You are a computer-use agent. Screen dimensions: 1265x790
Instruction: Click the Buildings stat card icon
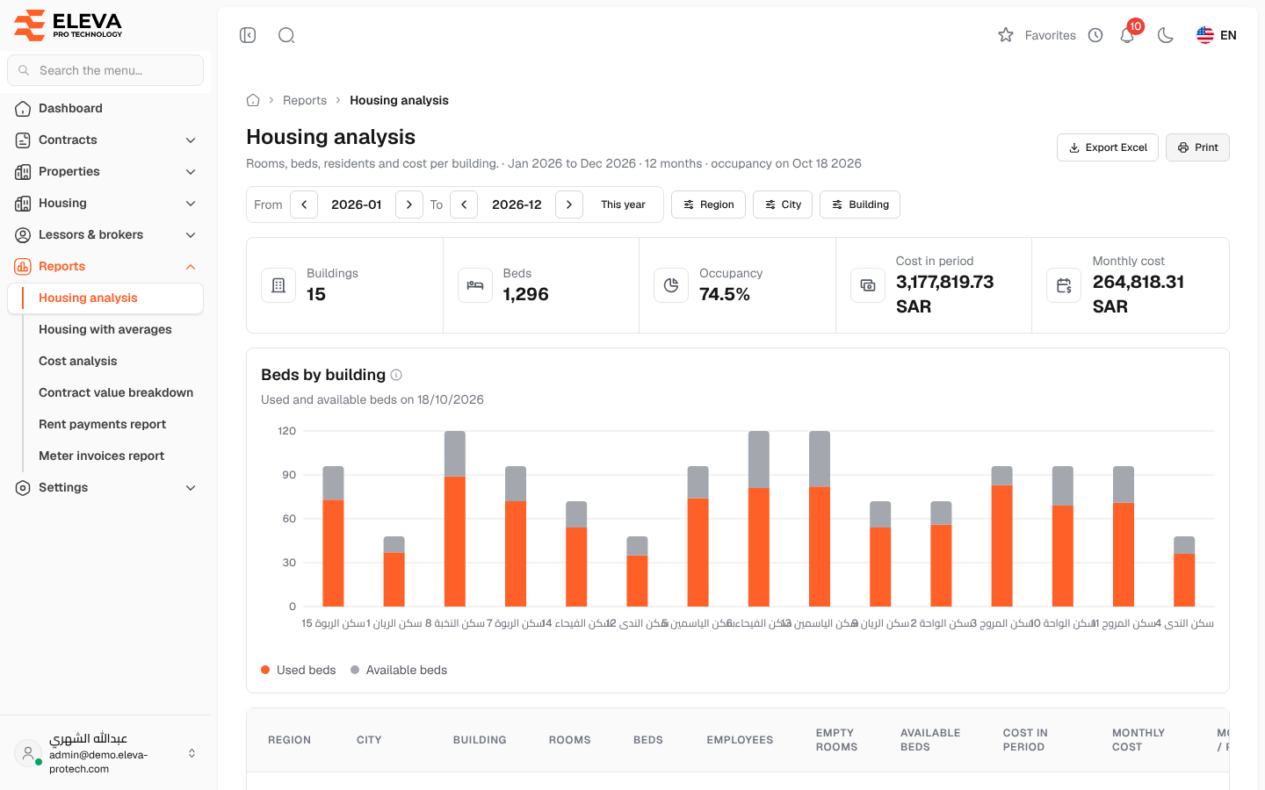278,285
